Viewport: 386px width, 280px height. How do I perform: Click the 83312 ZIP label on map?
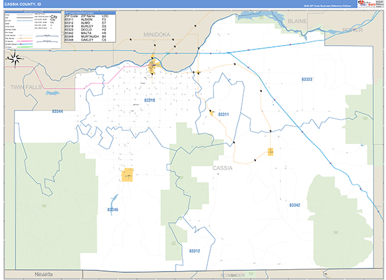pos(194,251)
